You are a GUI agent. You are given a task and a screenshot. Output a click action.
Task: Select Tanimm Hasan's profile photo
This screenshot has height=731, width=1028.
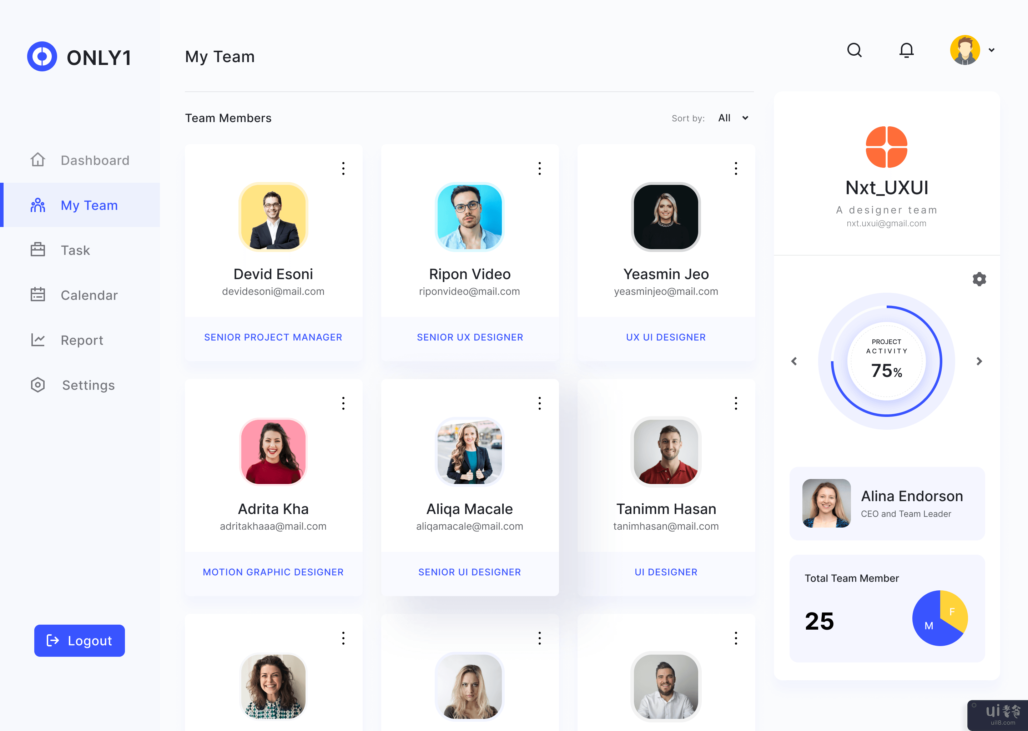666,452
